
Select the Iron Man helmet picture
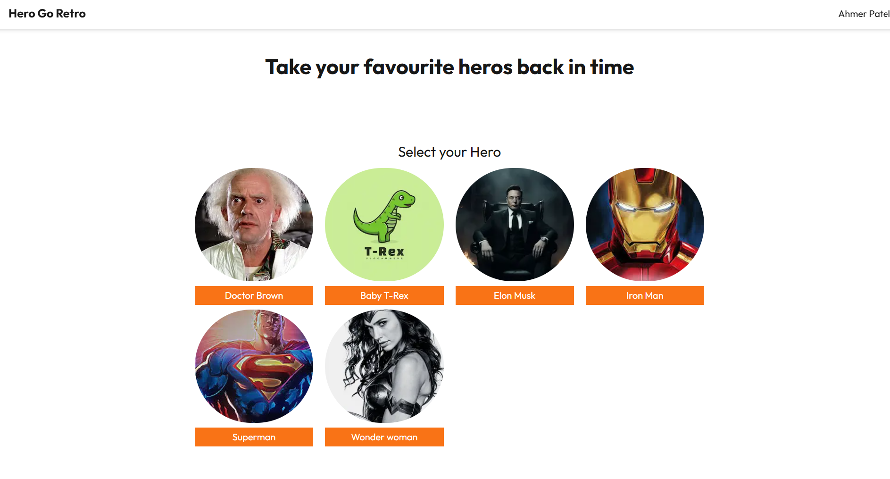point(645,225)
